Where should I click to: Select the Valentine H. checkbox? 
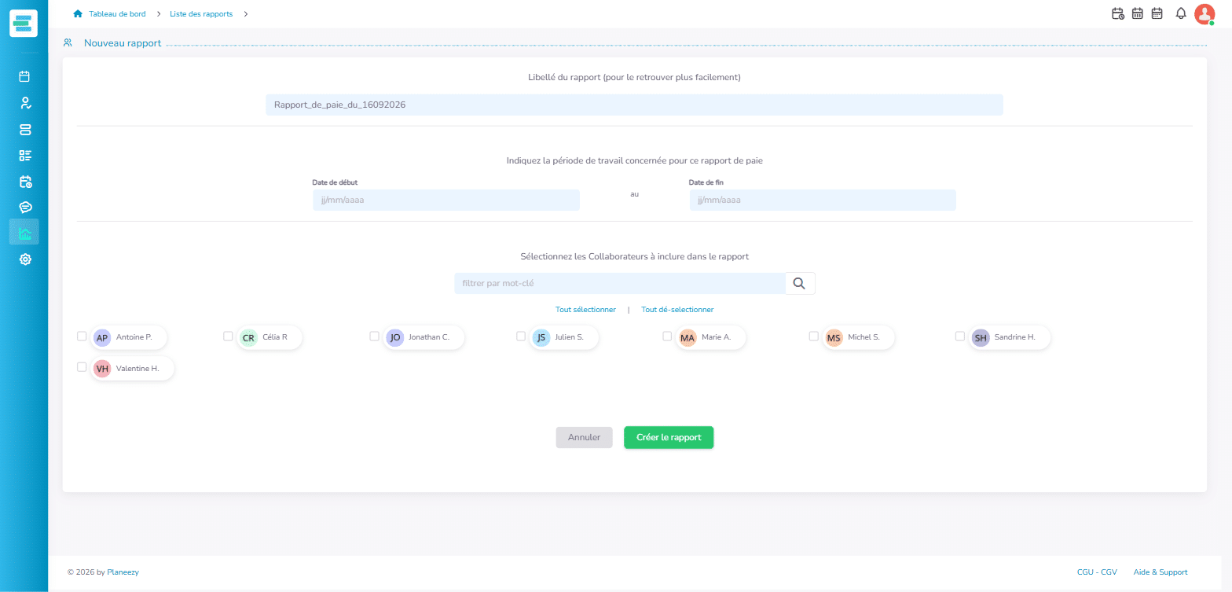(82, 367)
